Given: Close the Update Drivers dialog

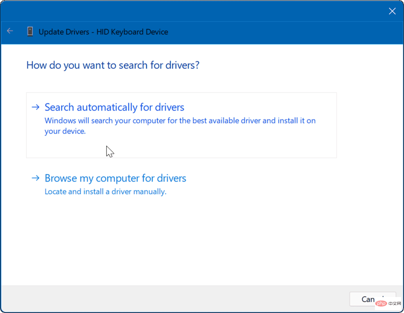Looking at the screenshot, I should click(392, 11).
